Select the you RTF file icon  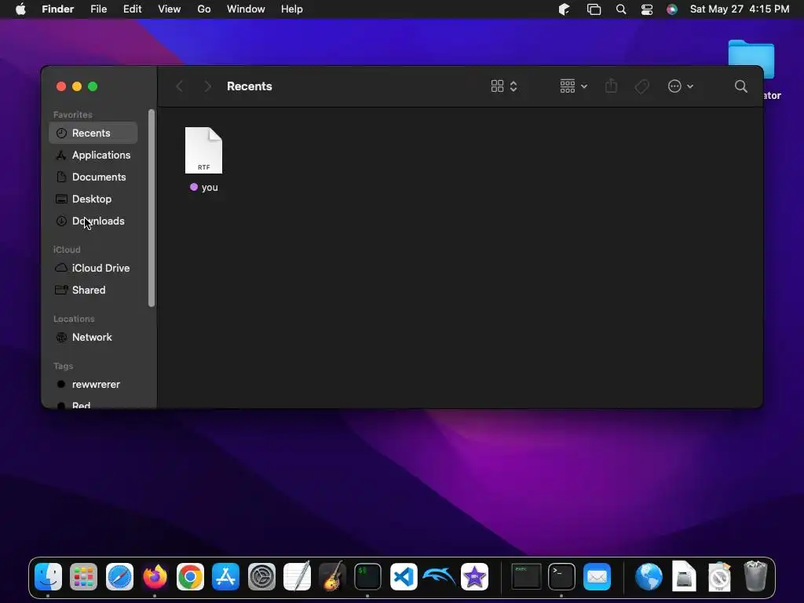203,150
